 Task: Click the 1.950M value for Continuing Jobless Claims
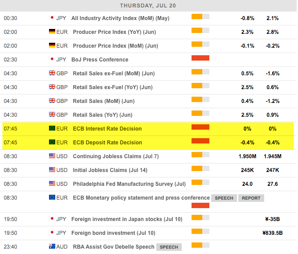(x=248, y=156)
